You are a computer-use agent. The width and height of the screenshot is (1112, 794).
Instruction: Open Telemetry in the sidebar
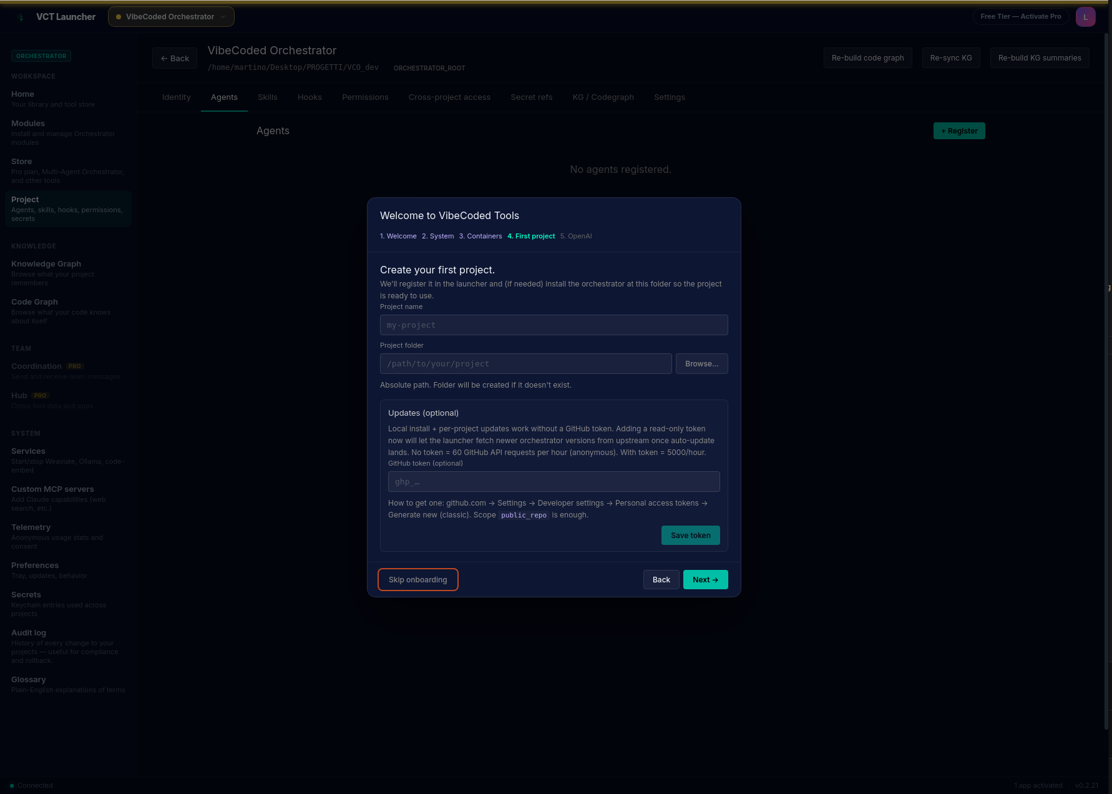tap(68, 536)
